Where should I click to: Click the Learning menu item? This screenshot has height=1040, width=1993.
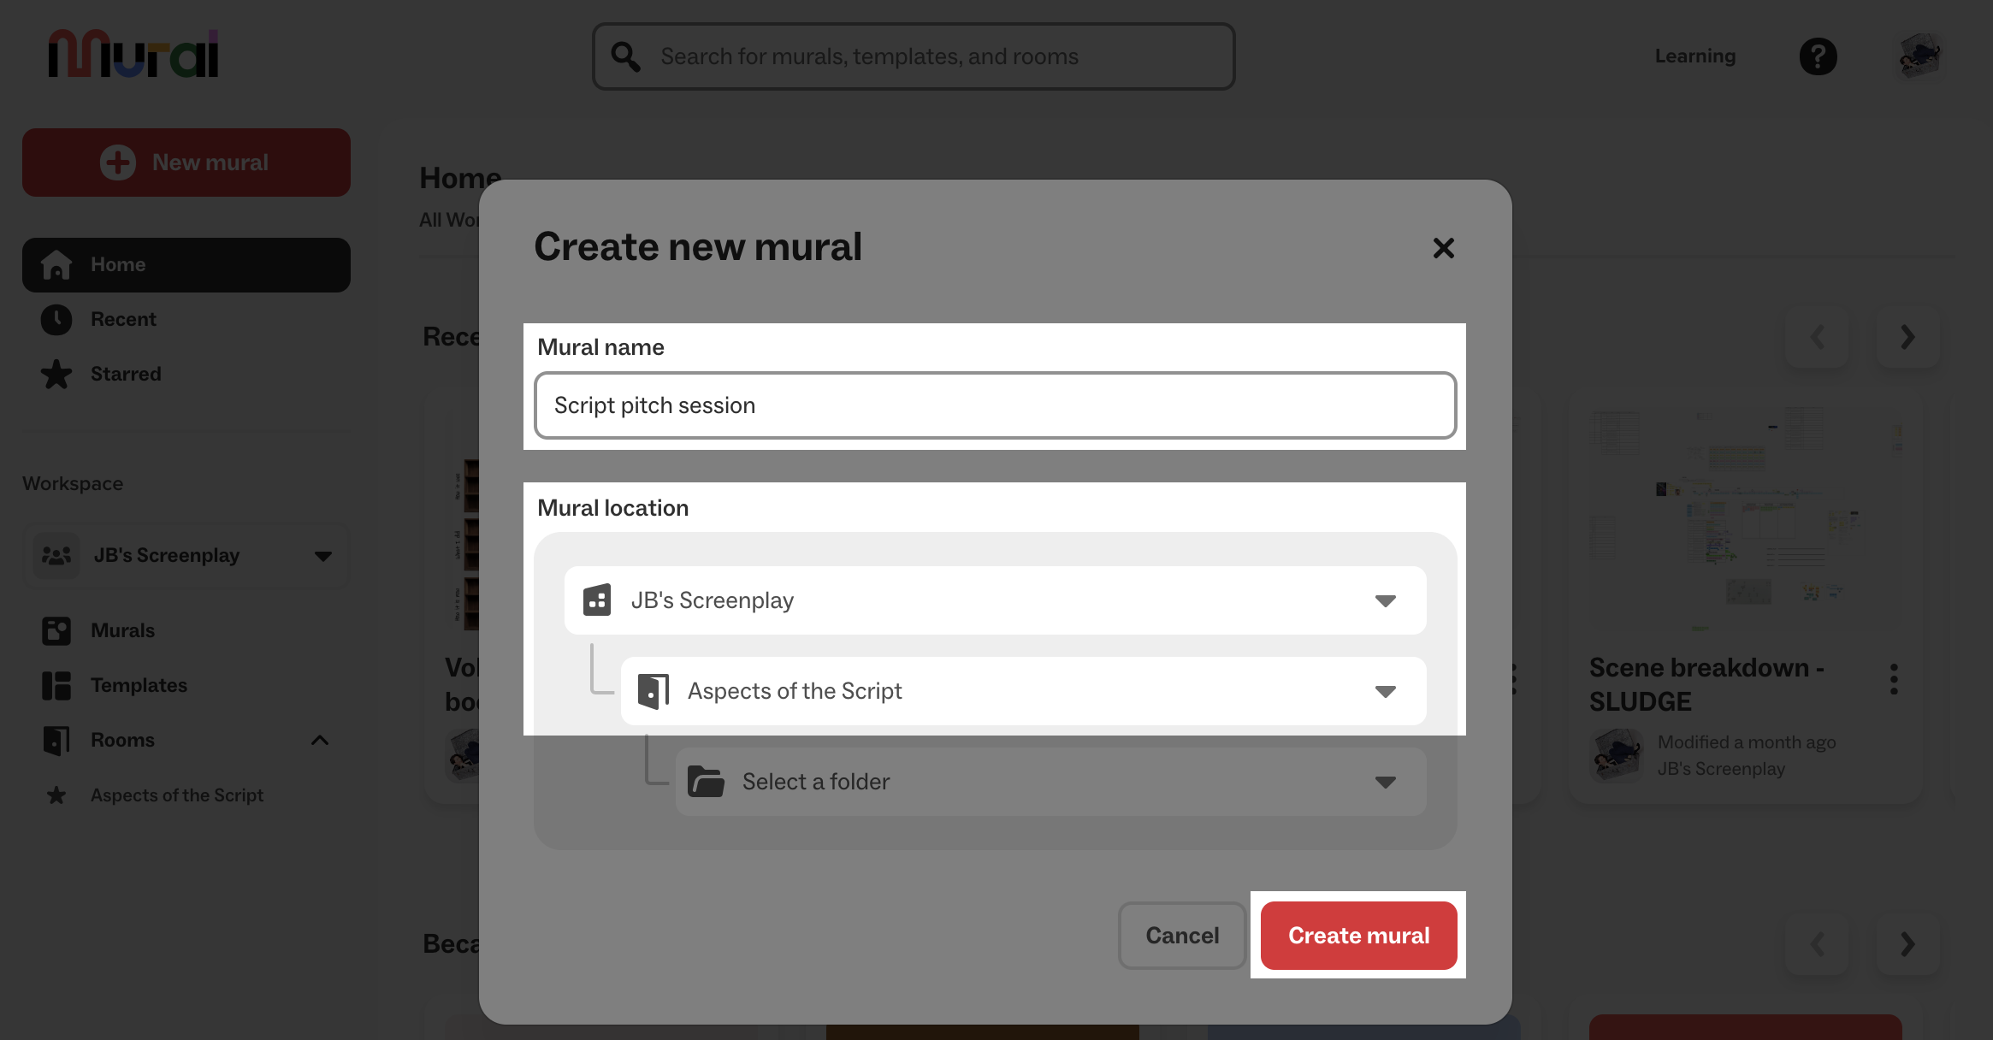point(1694,56)
